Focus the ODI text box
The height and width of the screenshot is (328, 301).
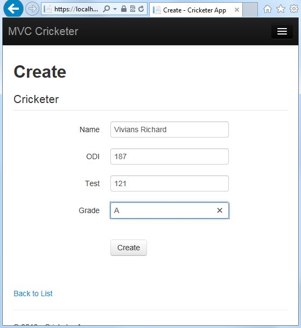pos(170,156)
